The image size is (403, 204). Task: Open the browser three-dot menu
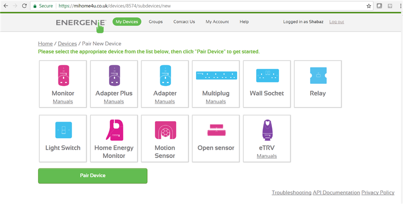401,6
